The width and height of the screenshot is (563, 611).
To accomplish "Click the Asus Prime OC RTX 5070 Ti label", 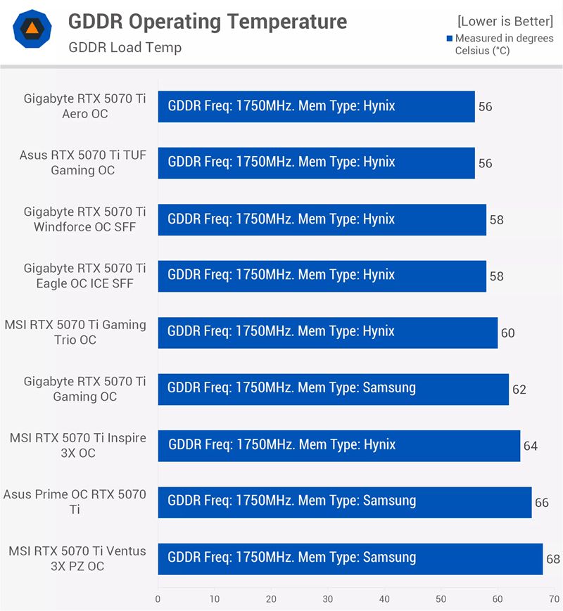I will [x=75, y=502].
